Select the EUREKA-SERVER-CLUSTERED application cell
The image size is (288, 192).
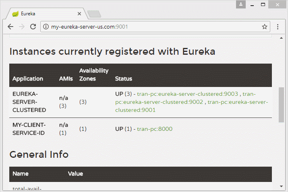coord(29,102)
